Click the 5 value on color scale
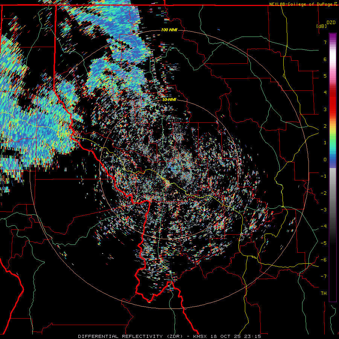The width and height of the screenshot is (339, 339). pos(325,76)
